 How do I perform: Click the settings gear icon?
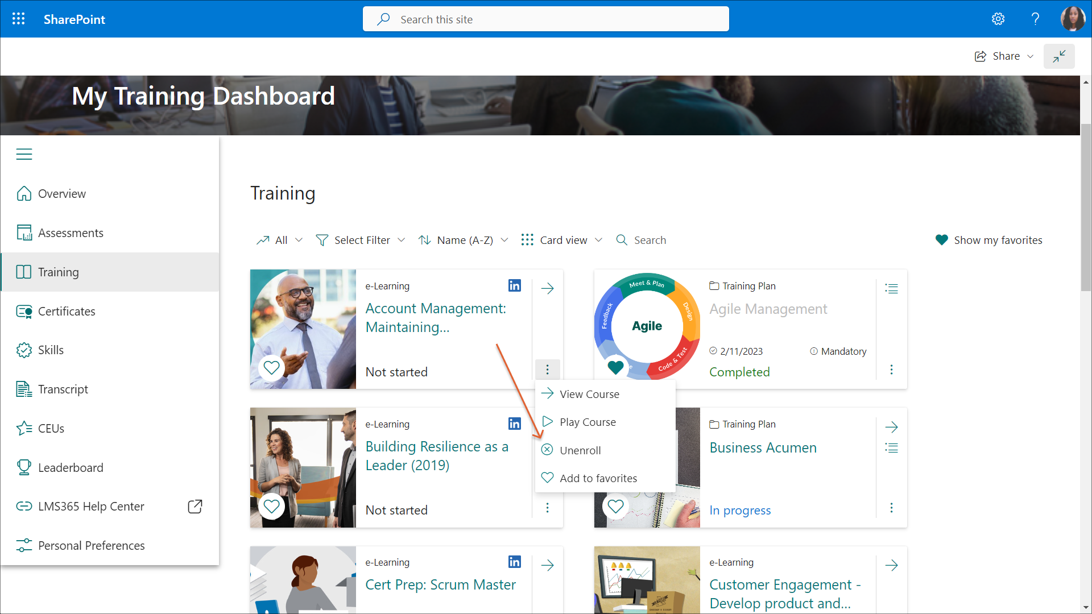click(998, 19)
